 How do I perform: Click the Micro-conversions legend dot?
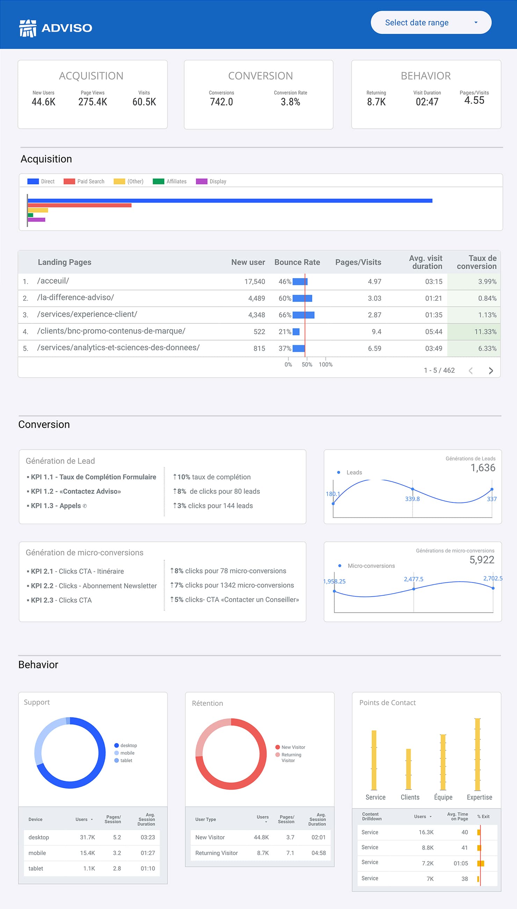(340, 566)
